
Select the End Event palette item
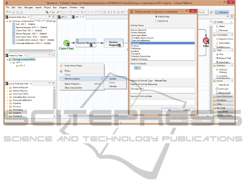pos(223,89)
